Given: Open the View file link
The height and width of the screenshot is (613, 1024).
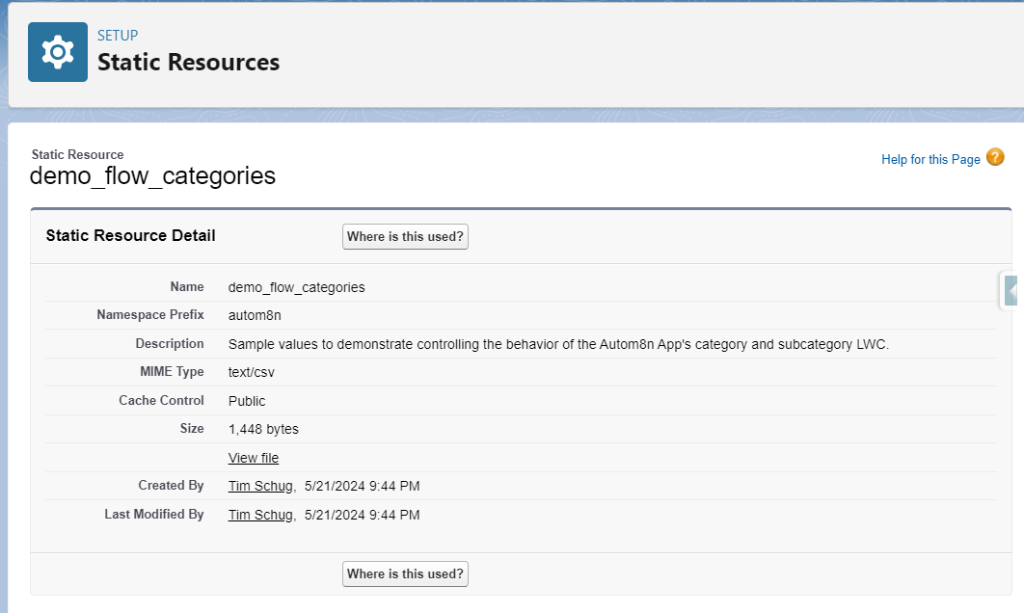Looking at the screenshot, I should point(254,458).
